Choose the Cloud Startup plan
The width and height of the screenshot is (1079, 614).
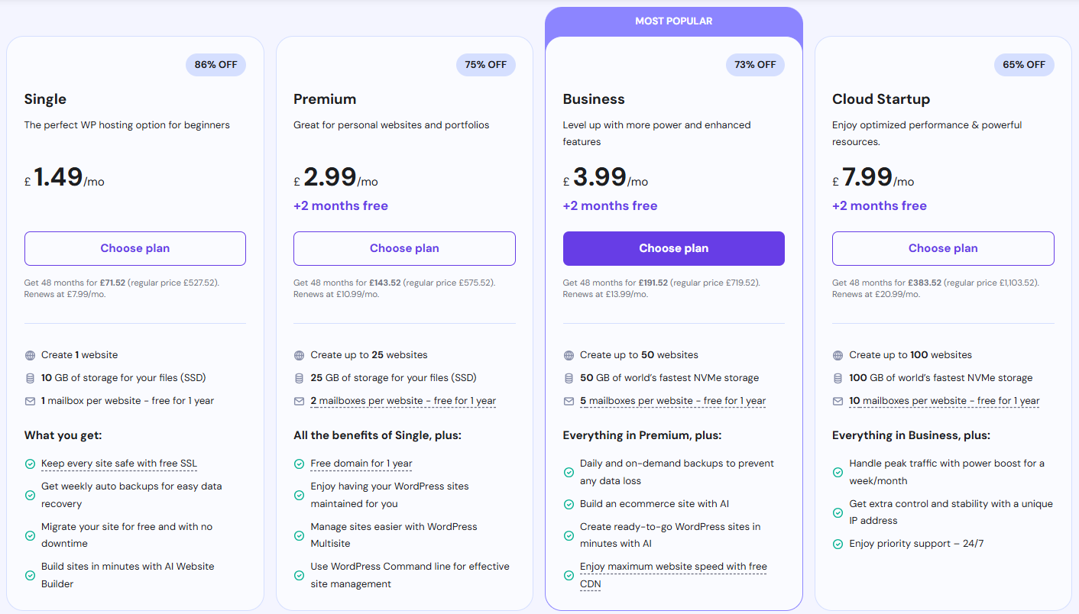[x=943, y=248]
